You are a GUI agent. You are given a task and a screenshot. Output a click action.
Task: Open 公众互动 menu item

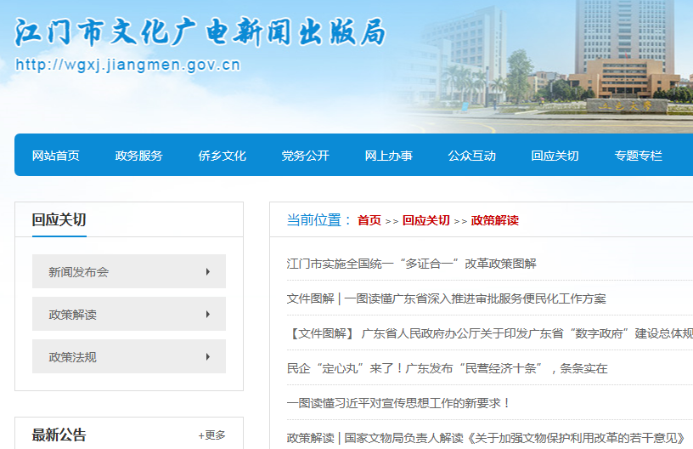coord(472,156)
